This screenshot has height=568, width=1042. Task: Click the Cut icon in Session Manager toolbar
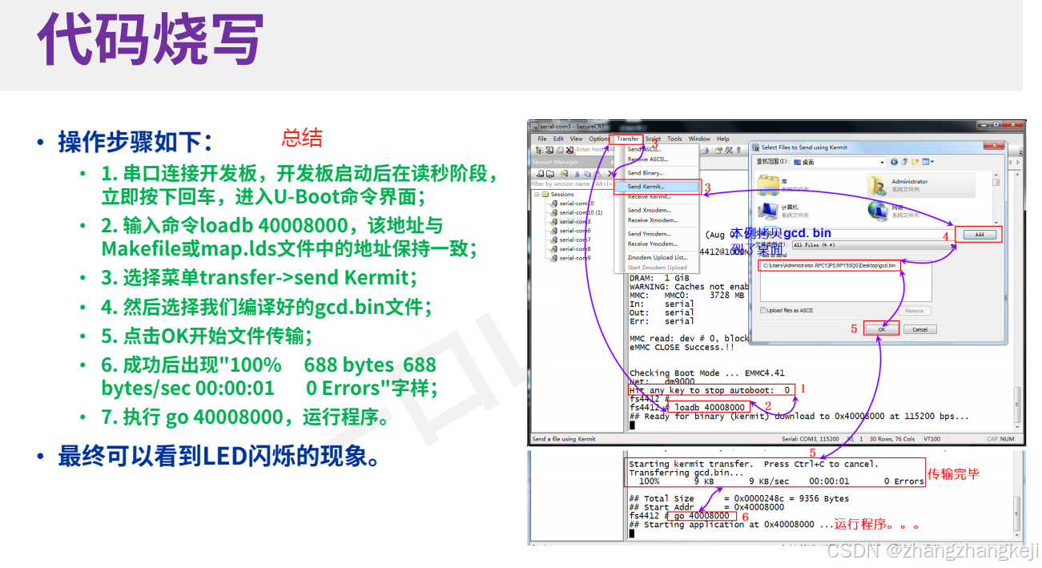coord(577,173)
